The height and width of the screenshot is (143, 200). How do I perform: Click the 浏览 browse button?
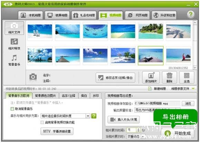click(188, 104)
